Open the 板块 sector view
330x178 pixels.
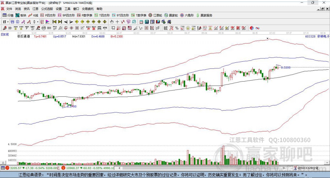21,15
